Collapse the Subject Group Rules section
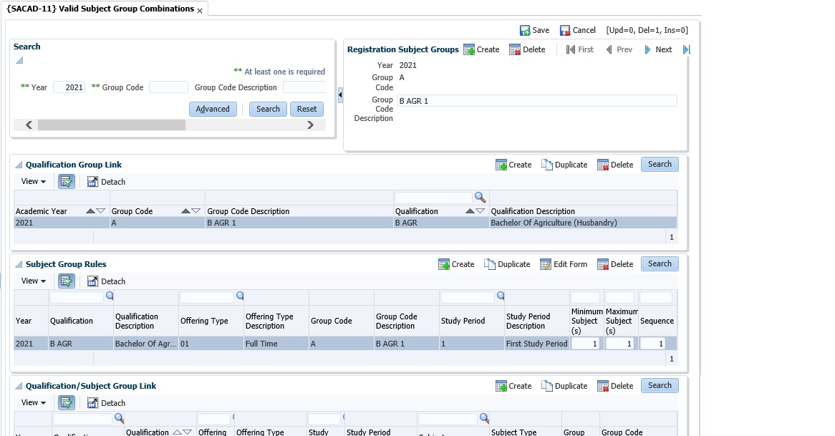This screenshot has width=835, height=436. click(19, 265)
